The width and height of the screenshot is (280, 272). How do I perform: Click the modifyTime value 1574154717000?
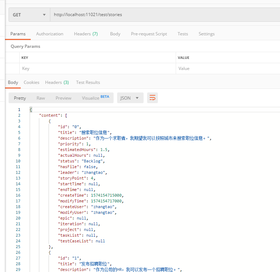point(106,201)
